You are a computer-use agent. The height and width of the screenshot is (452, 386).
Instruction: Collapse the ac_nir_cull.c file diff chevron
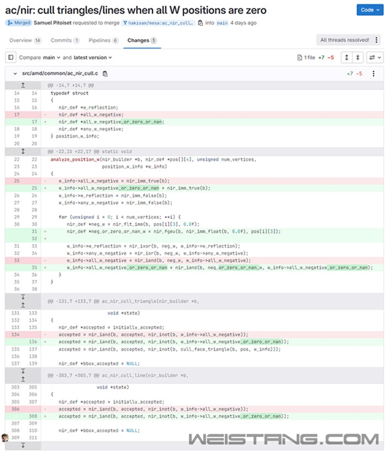point(15,73)
